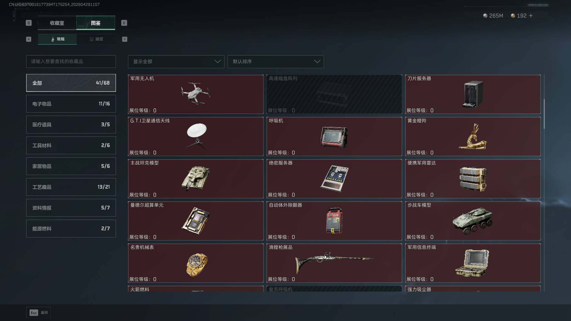Select the 全部 41/68 category

coord(71,83)
